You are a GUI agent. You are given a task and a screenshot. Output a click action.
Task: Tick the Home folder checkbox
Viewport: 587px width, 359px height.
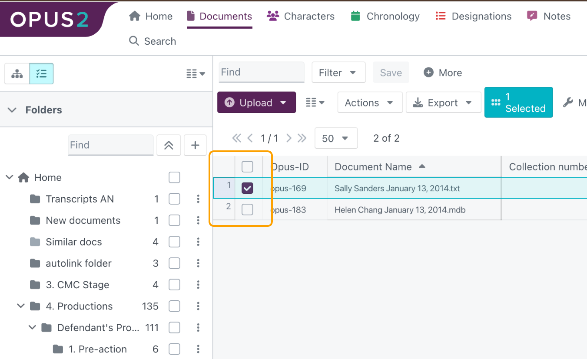pos(174,177)
